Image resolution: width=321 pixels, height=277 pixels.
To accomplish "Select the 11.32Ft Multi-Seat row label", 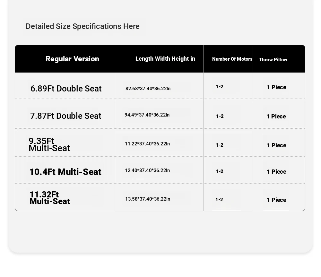I will tap(50, 198).
